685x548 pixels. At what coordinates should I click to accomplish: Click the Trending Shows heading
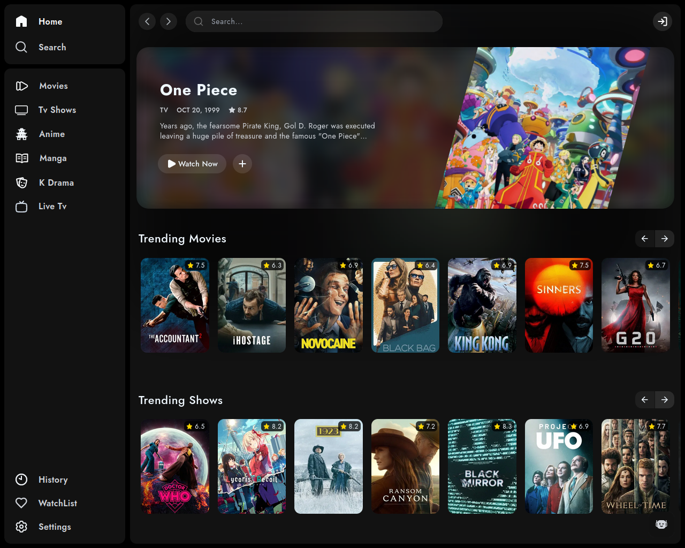[x=181, y=400]
